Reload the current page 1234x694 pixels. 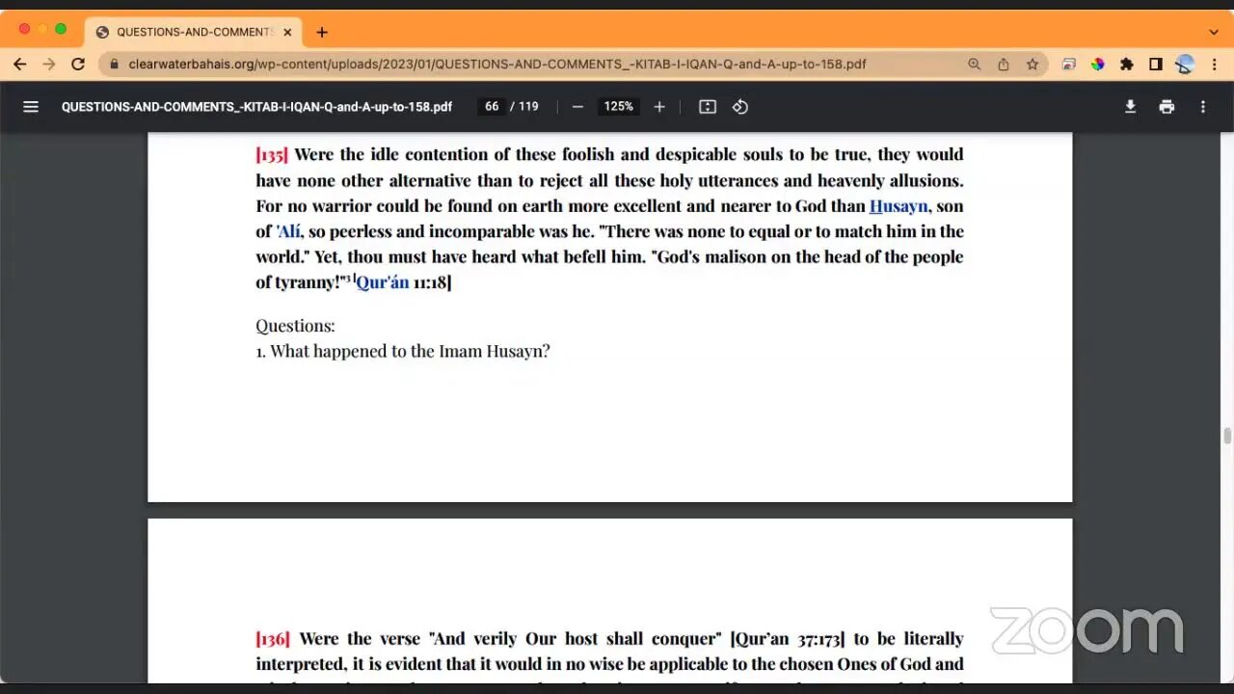pos(78,65)
